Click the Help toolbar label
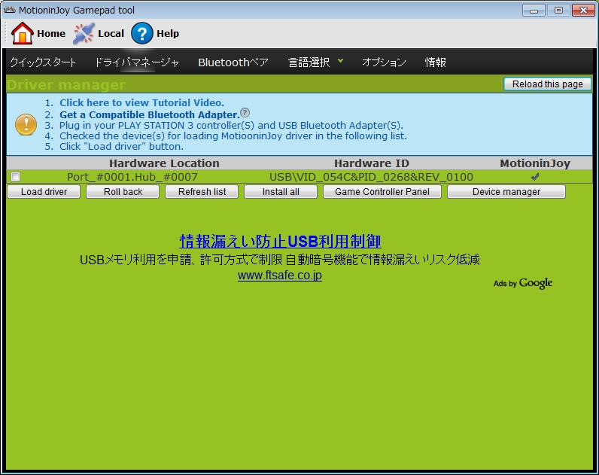Image resolution: width=599 pixels, height=475 pixels. point(168,34)
